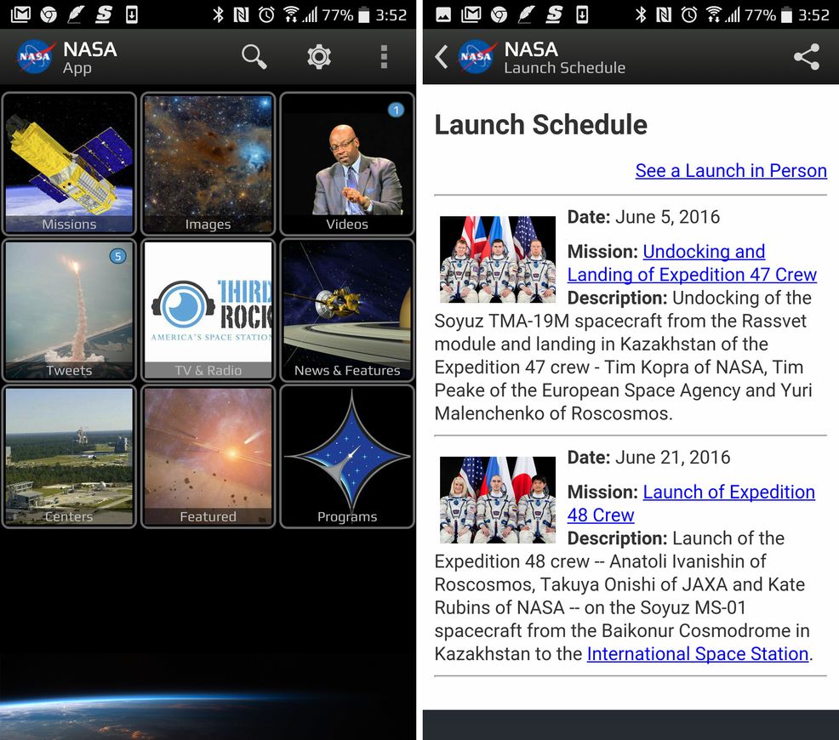This screenshot has height=740, width=839.
Task: Open the three-dot overflow menu
Action: (x=384, y=57)
